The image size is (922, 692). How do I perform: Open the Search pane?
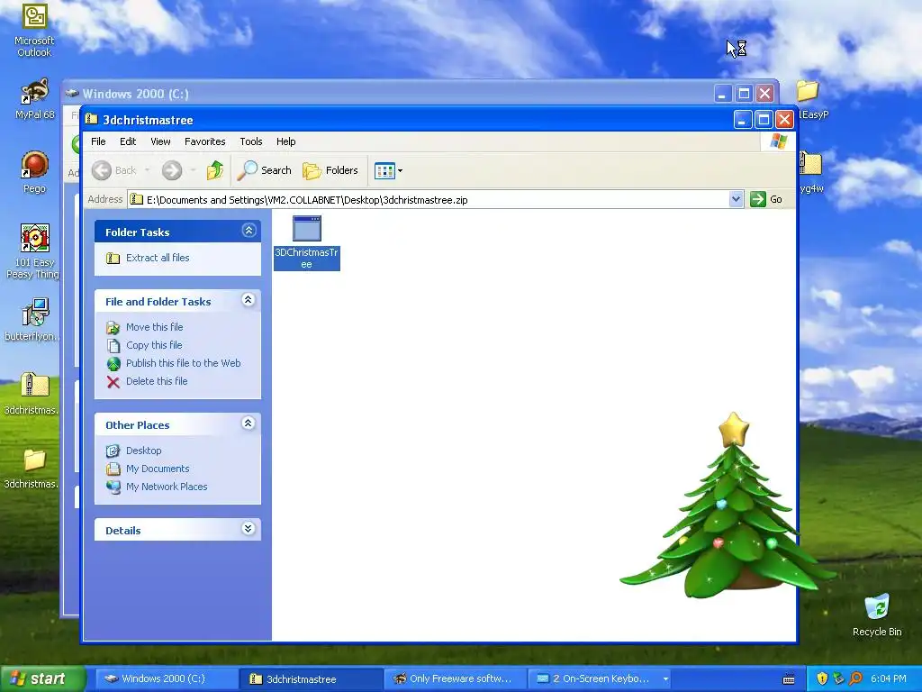[x=264, y=170]
